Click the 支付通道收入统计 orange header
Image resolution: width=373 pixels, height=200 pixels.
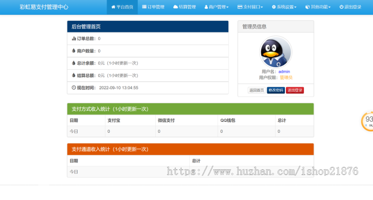point(190,149)
